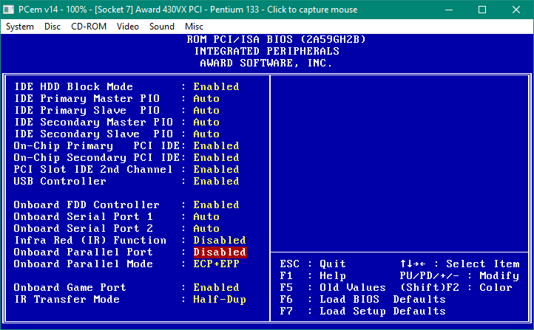Click highlighted Onboard Parallel Port Disabled value
This screenshot has width=534, height=330.
(x=220, y=252)
